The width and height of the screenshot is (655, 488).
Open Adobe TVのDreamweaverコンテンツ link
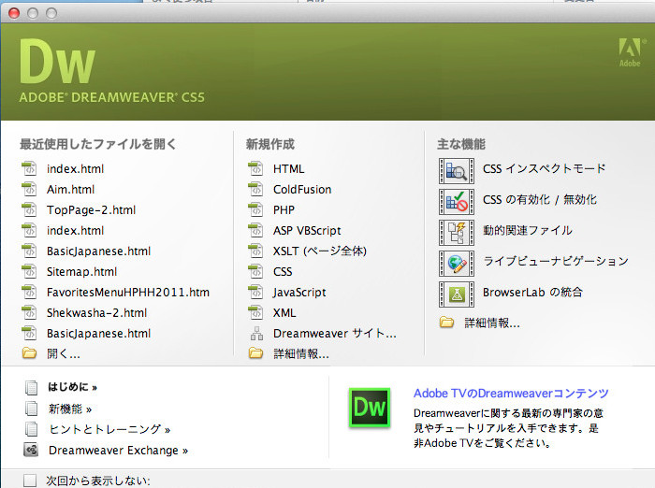pyautogui.click(x=511, y=394)
